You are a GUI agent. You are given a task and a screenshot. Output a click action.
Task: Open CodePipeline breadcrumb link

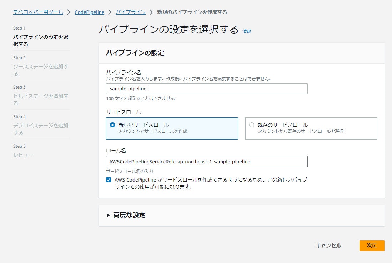89,12
